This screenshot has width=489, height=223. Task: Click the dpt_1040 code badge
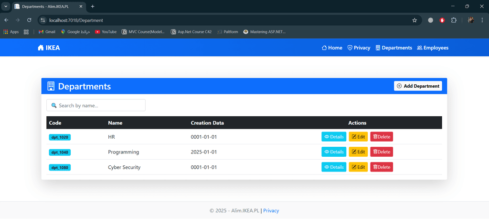point(60,152)
